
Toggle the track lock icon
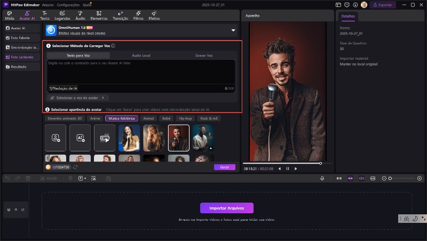(9, 210)
